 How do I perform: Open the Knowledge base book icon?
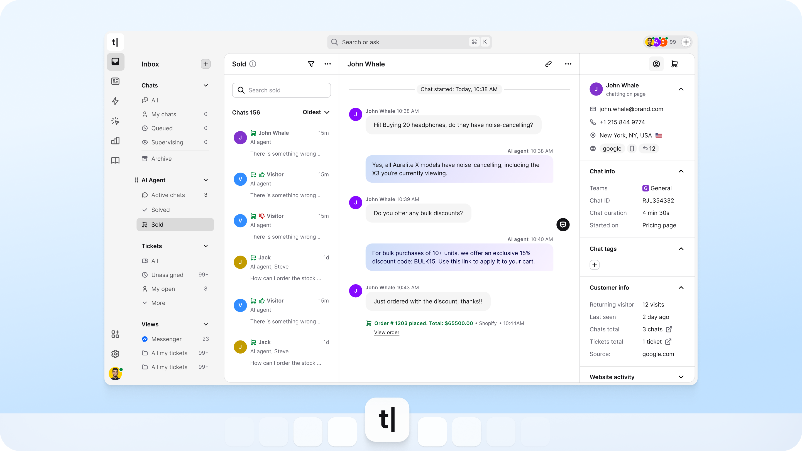tap(115, 160)
